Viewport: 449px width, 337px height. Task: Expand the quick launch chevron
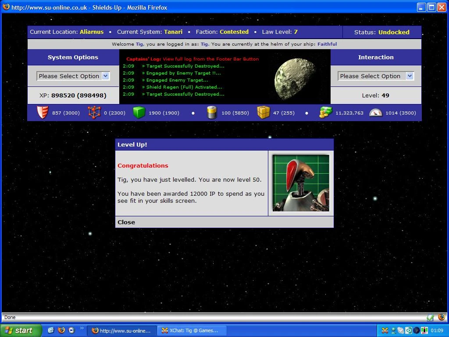[82, 328]
